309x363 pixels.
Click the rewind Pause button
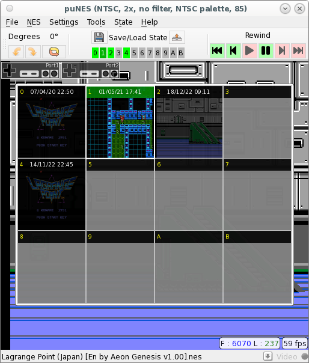pyautogui.click(x=266, y=50)
